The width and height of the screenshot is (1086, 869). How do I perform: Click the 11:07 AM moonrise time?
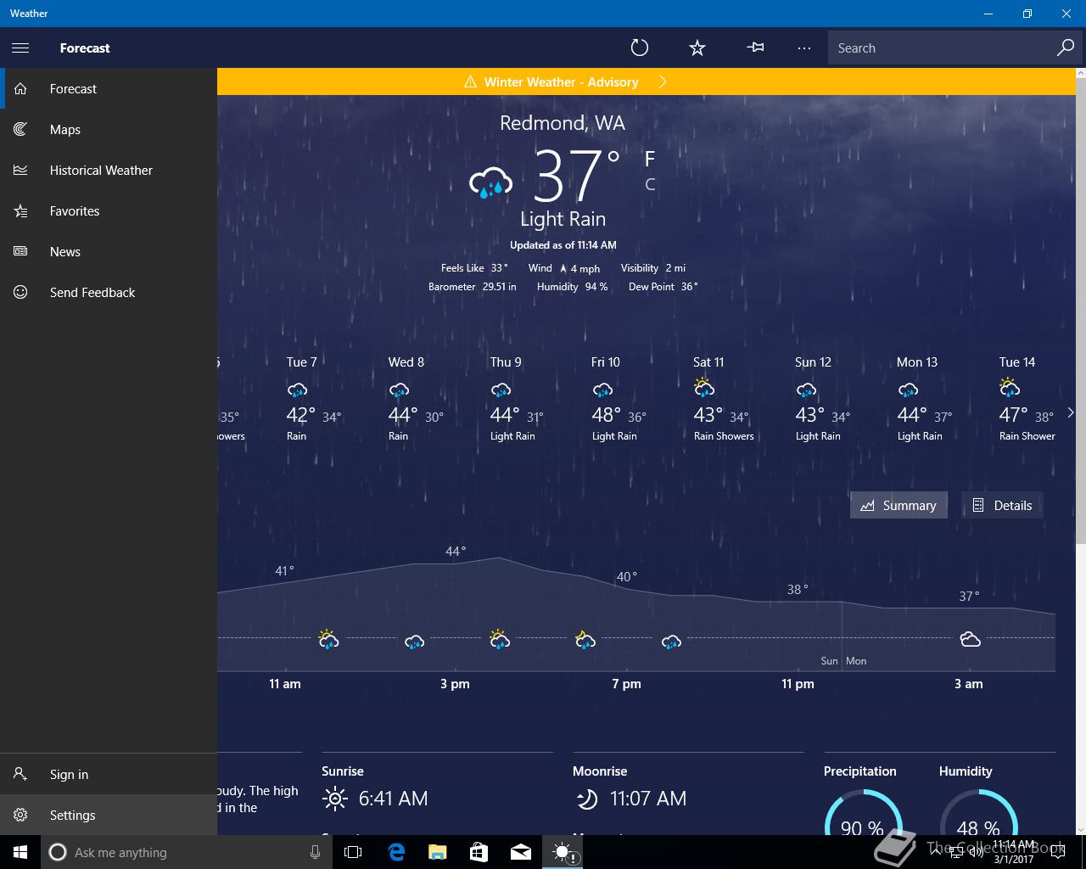coord(647,799)
